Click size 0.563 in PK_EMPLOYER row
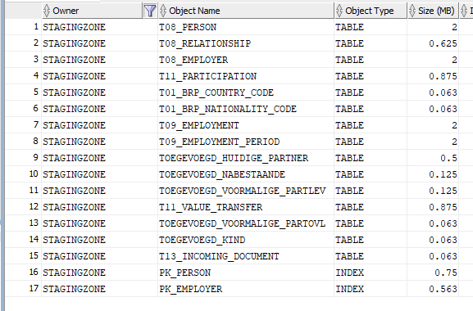 (x=433, y=289)
